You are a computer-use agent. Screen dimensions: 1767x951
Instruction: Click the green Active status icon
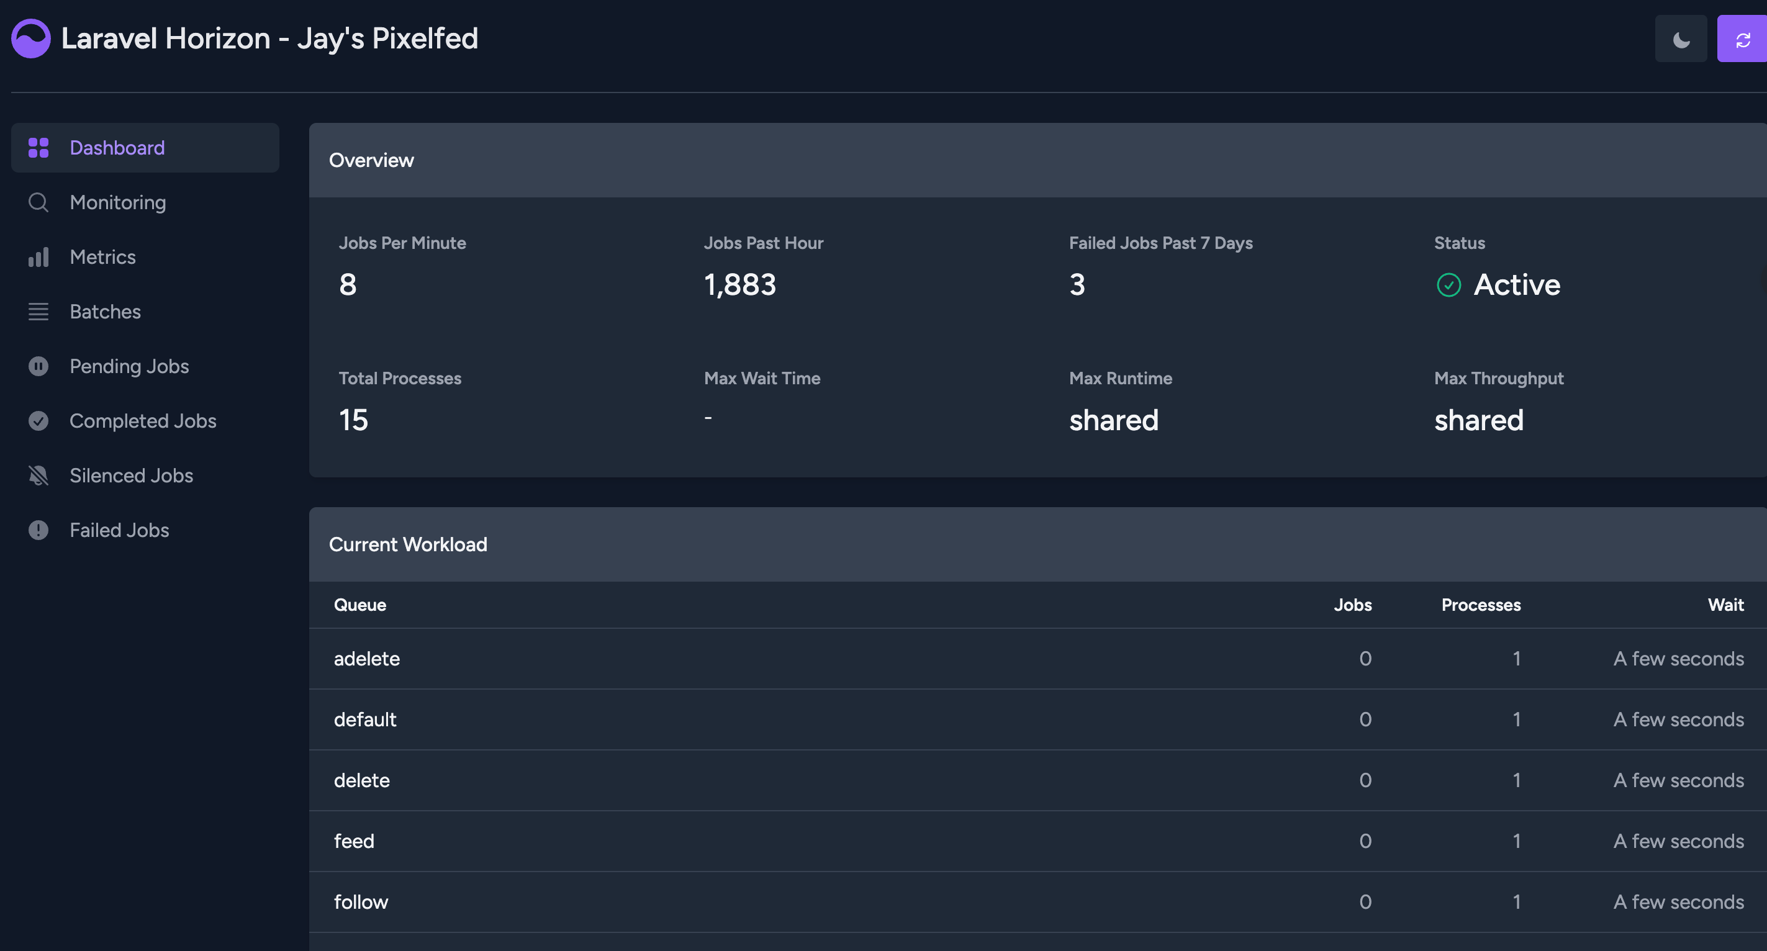click(1448, 284)
